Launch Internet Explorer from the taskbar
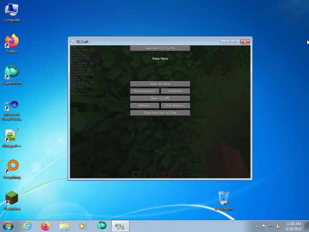 click(27, 226)
